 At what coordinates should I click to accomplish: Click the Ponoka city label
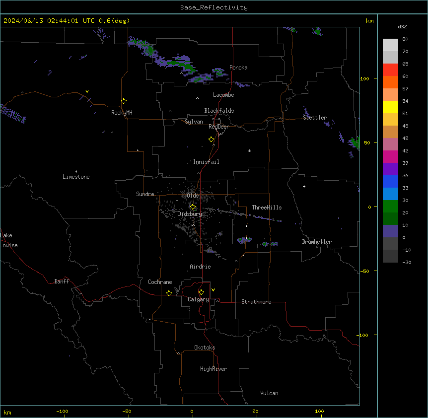pyautogui.click(x=238, y=68)
